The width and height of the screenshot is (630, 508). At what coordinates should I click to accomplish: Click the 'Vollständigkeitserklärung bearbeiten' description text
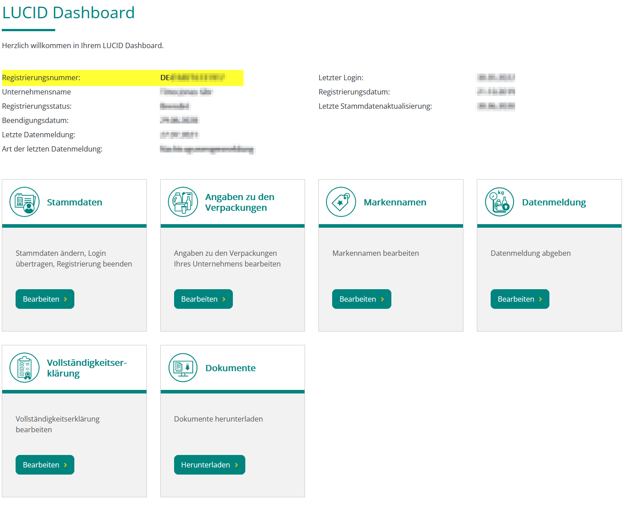(58, 424)
